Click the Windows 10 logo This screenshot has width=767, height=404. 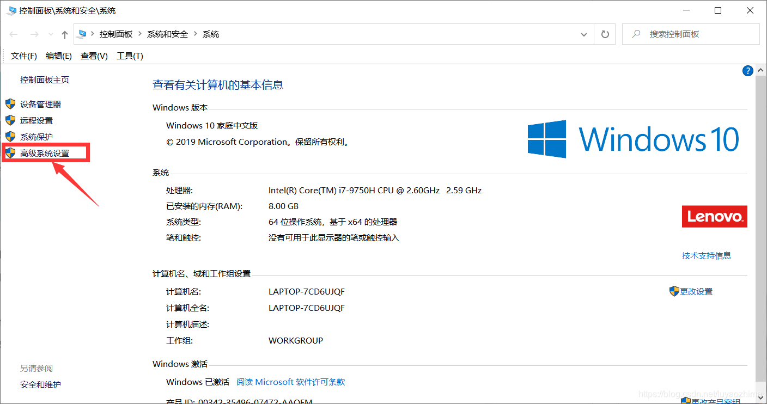click(x=634, y=139)
